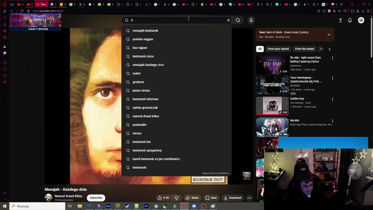373x210 pixels.
Task: Add page to bookmarks heart icon
Action: tap(345, 11)
